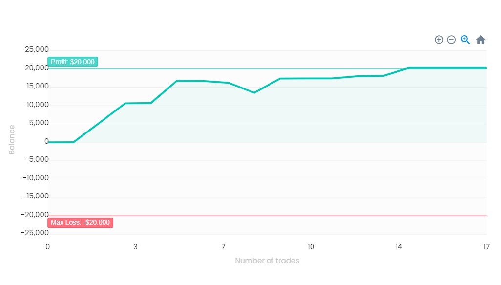
Task: Click the 0 y-axis label
Action: pos(47,141)
